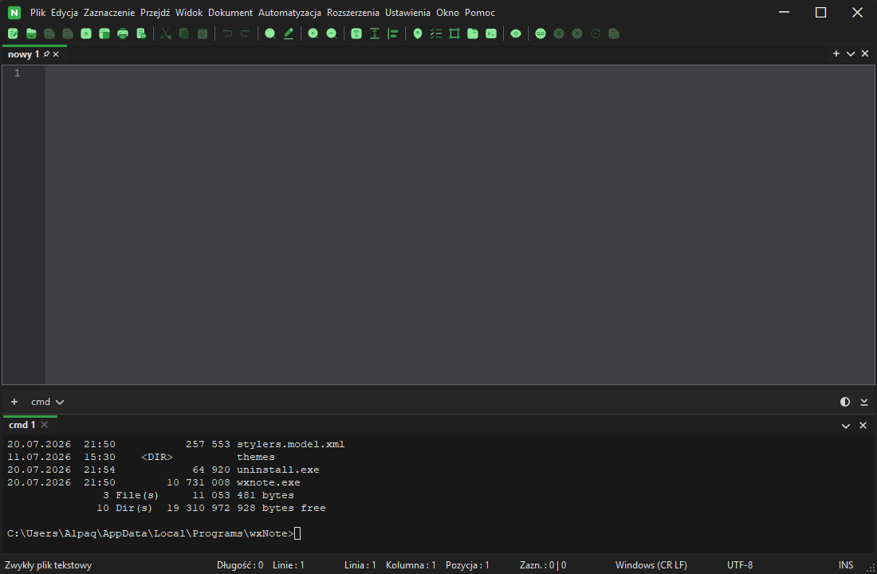Open the Rozszerzenia menu
This screenshot has height=574, width=877.
coord(353,12)
